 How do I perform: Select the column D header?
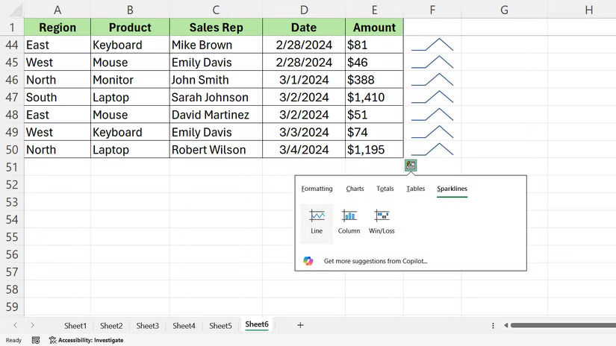(x=304, y=10)
